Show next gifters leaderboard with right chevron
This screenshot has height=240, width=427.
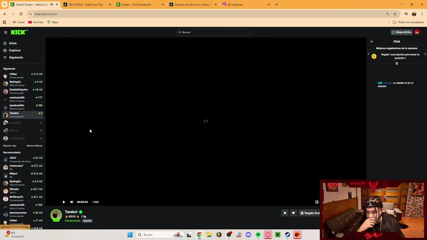[x=425, y=54]
